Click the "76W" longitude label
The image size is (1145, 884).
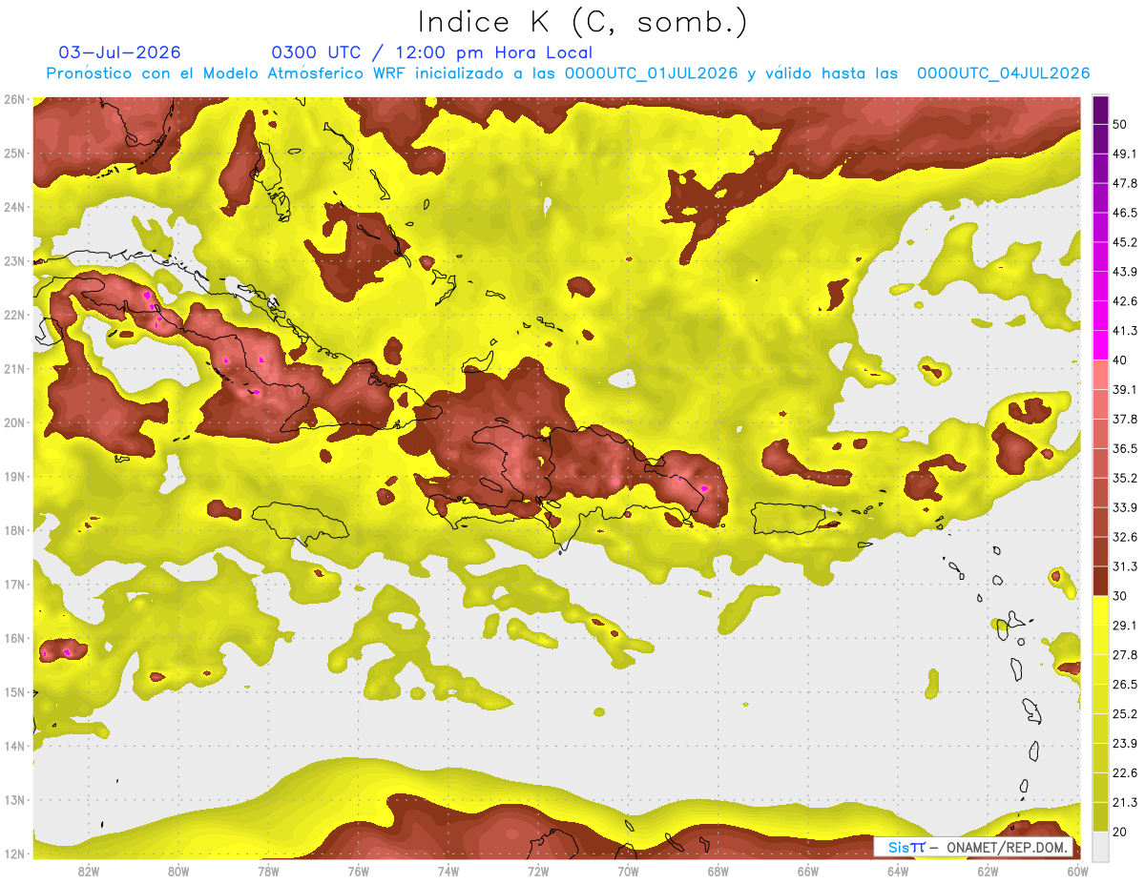tap(359, 872)
